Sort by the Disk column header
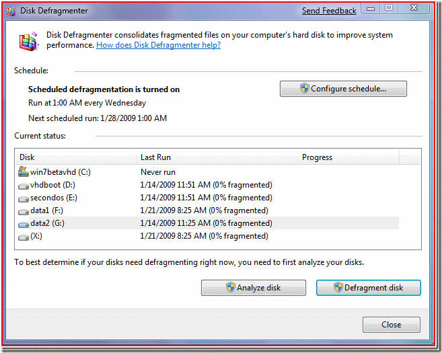The image size is (442, 353). coord(75,157)
